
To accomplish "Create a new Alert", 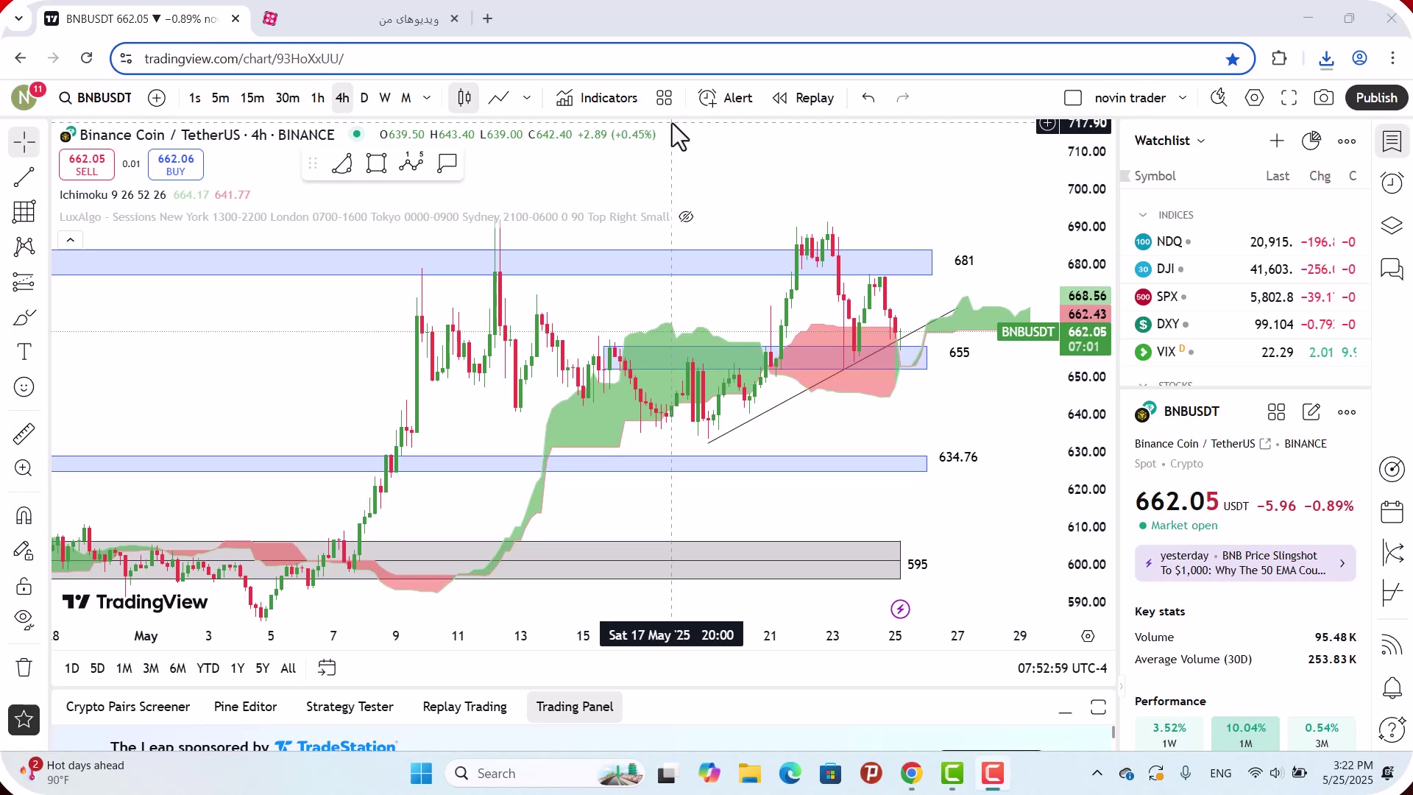I will tap(726, 98).
